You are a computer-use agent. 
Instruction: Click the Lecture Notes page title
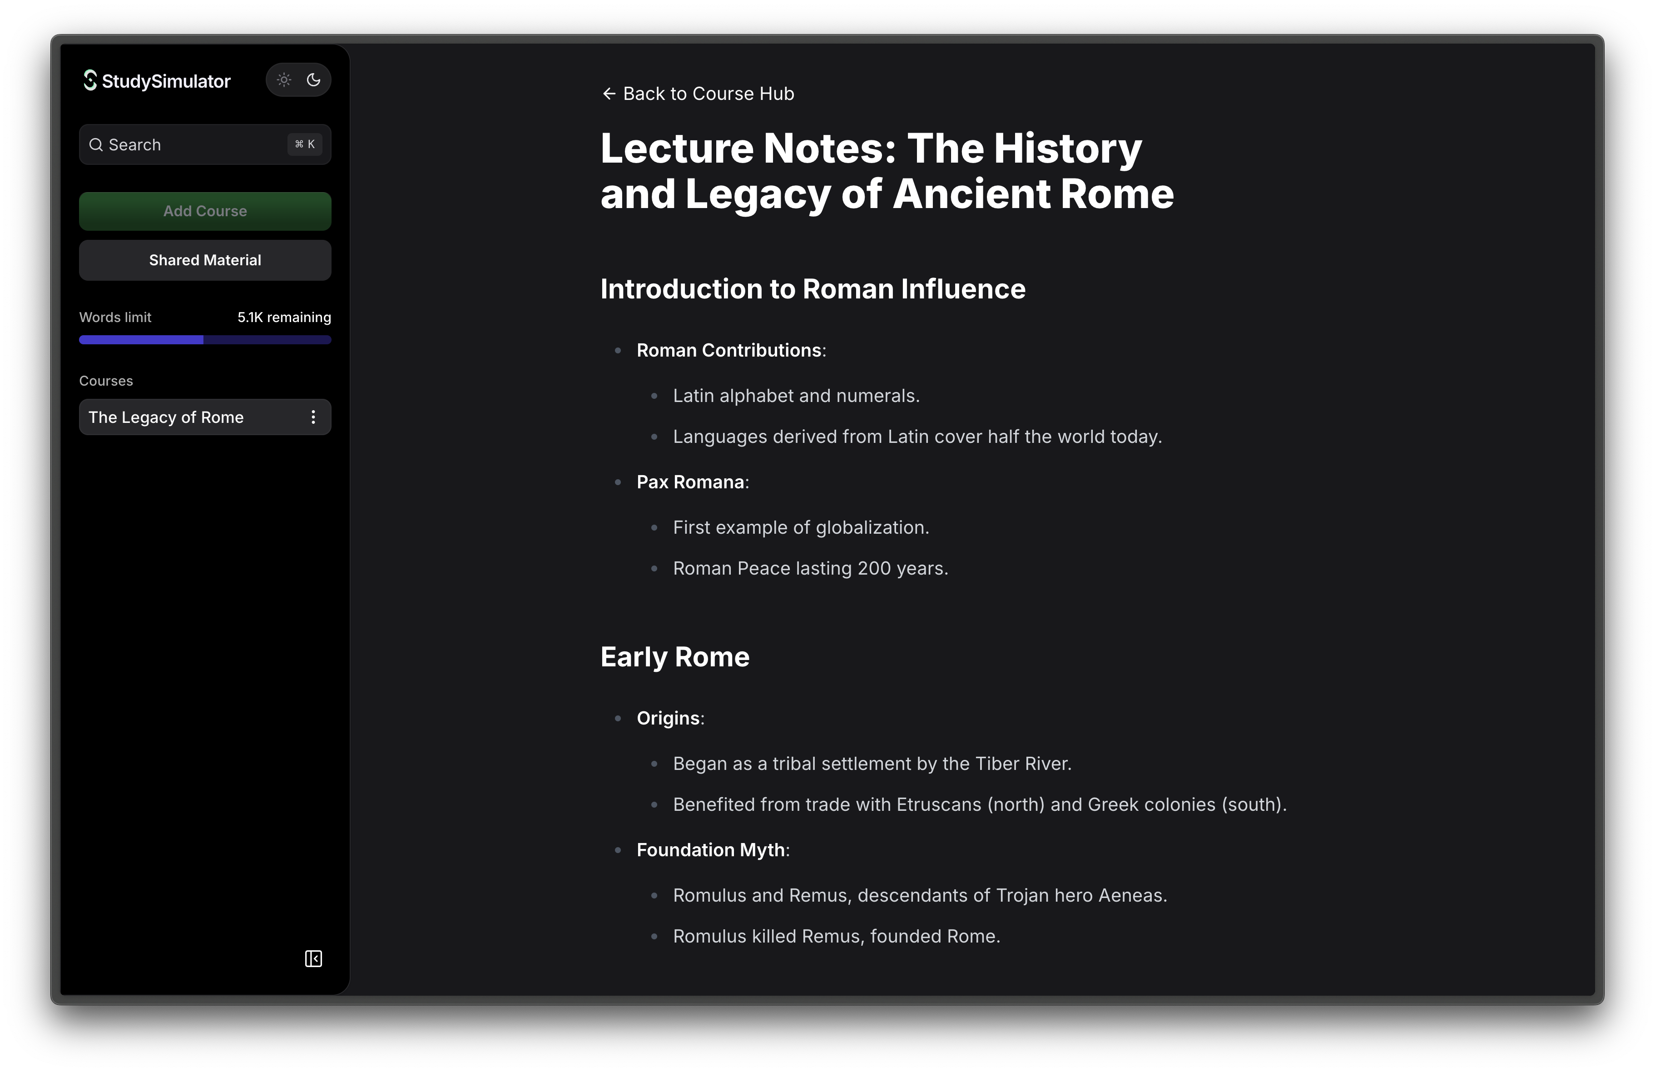[887, 170]
